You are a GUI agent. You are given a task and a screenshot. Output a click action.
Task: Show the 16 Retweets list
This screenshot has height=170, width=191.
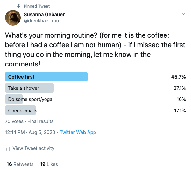click(20, 164)
